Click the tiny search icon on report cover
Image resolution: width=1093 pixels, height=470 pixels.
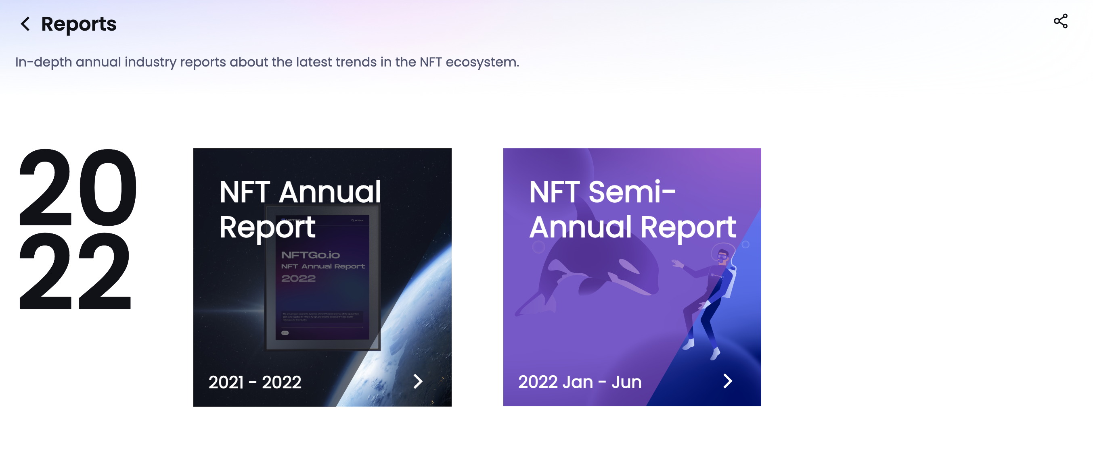pos(353,220)
